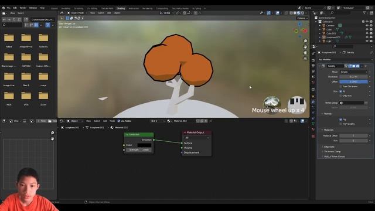
Task: Click the navigation gizmo red X axis
Action: (x=305, y=31)
